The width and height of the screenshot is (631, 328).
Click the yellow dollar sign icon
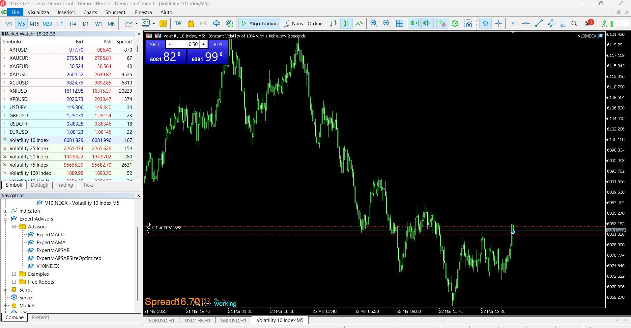tap(163, 24)
